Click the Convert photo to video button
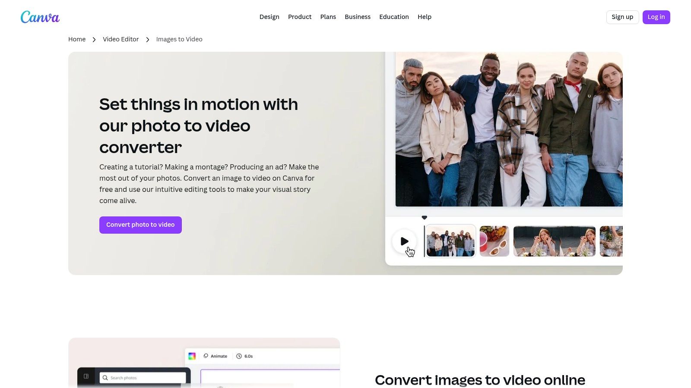Image resolution: width=691 pixels, height=388 pixels. click(140, 225)
